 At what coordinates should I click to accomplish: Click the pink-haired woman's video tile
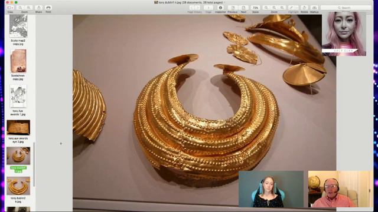pyautogui.click(x=344, y=34)
